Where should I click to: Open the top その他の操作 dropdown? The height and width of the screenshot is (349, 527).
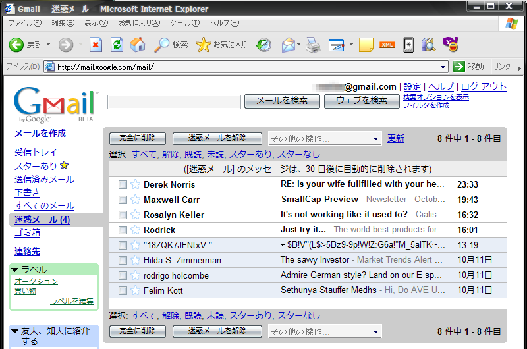[x=325, y=138]
